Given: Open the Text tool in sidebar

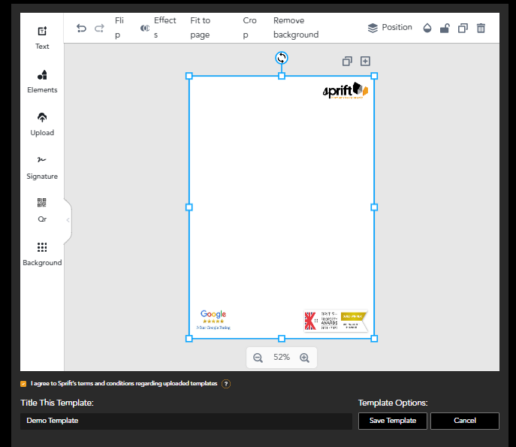Looking at the screenshot, I should (42, 37).
